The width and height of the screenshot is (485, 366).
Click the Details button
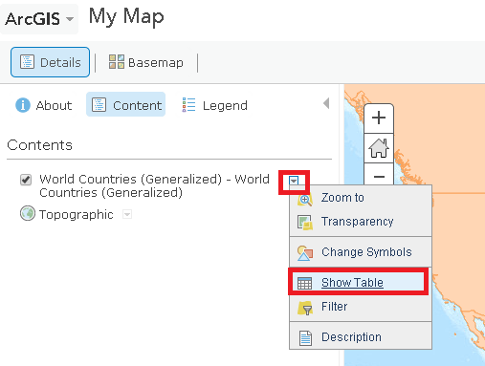50,62
